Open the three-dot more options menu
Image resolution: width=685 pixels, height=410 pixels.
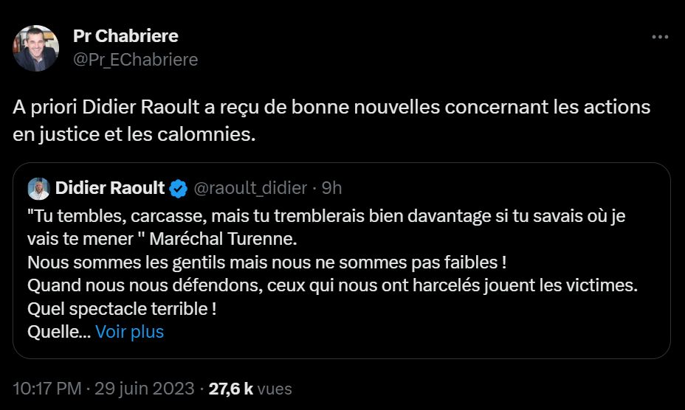[x=659, y=38]
